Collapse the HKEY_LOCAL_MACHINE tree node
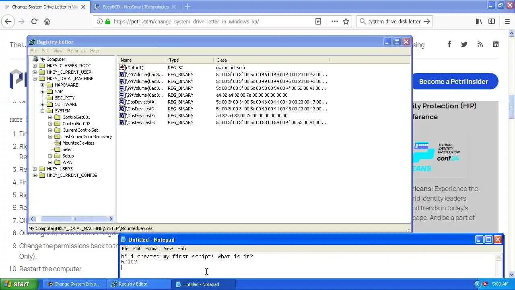The width and height of the screenshot is (515, 290). point(35,79)
